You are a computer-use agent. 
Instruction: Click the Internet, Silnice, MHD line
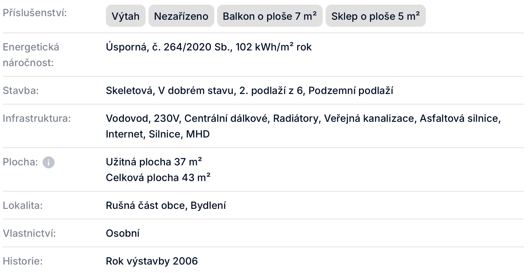point(158,134)
